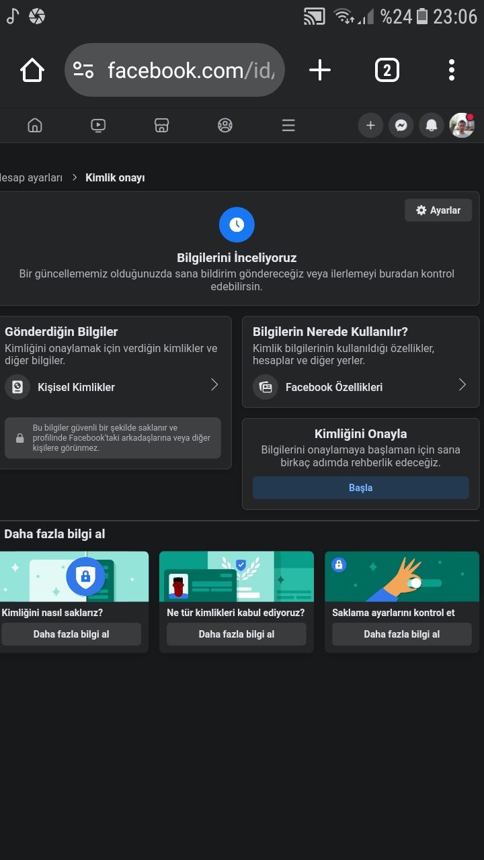The height and width of the screenshot is (860, 484).
Task: Open the browser three-dot menu
Action: point(451,70)
